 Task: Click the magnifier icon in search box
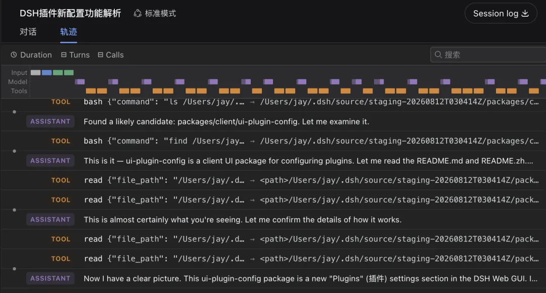pos(438,55)
